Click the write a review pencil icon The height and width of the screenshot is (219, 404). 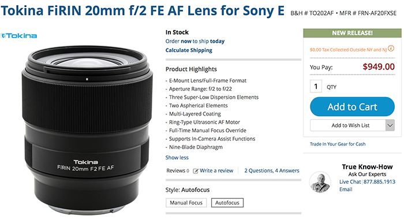click(196, 171)
